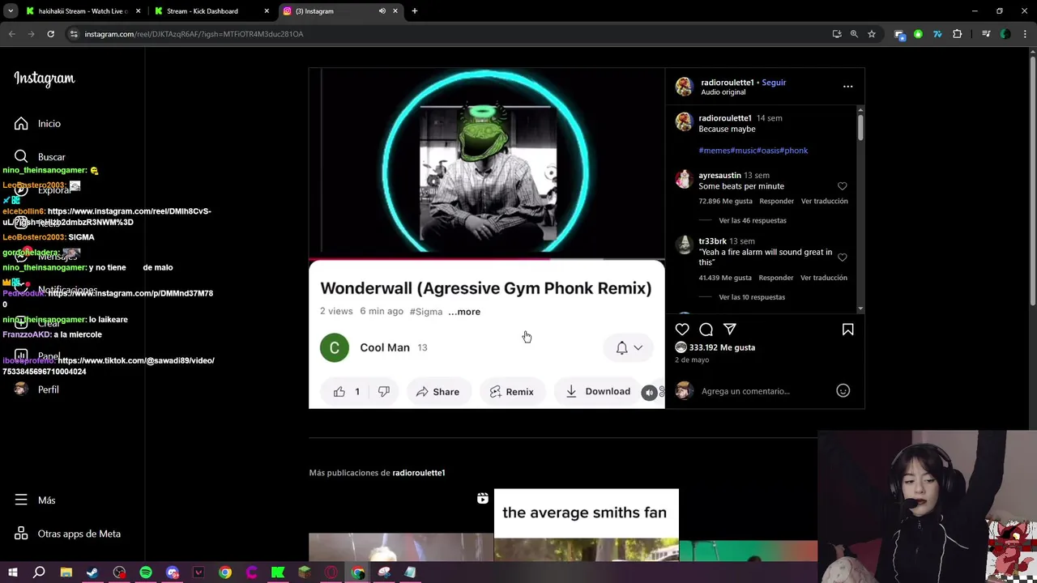Open the emoji picker in comment box

843,391
